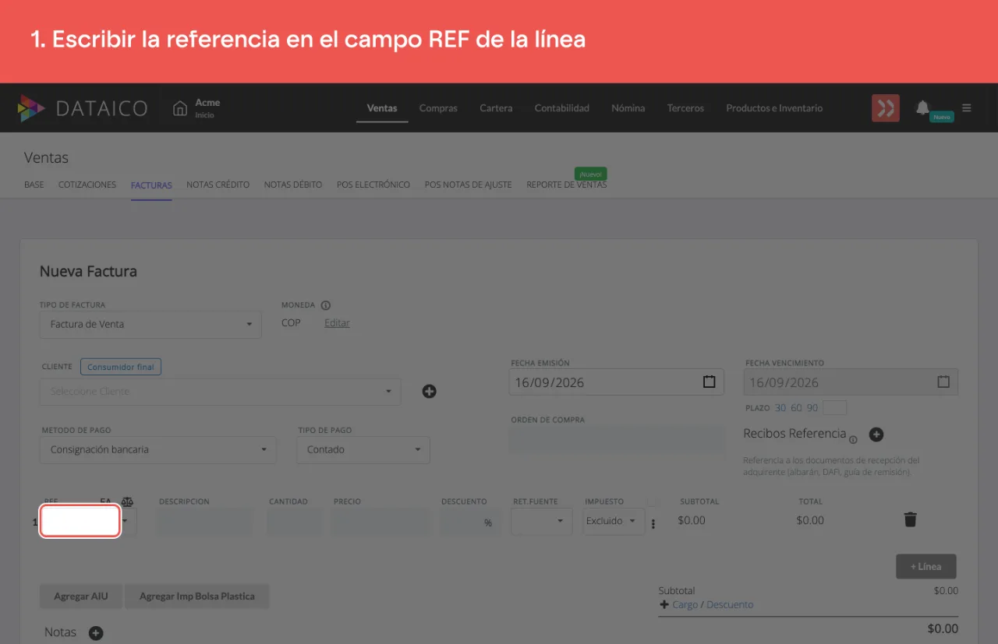Add a Recibos Referencia with plus icon
The width and height of the screenshot is (998, 644).
(x=876, y=435)
